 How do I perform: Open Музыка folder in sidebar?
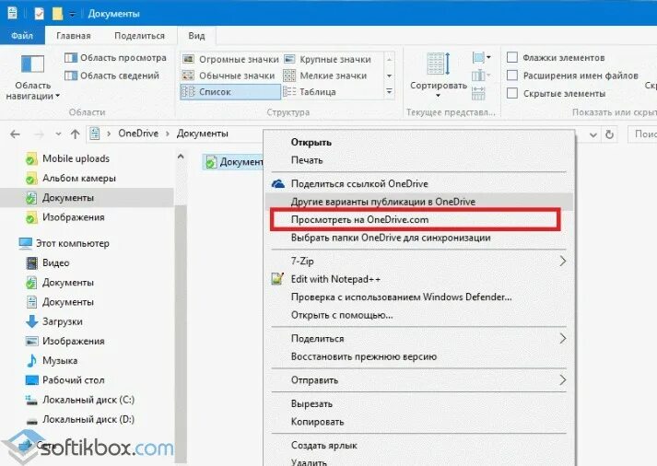tap(52, 360)
